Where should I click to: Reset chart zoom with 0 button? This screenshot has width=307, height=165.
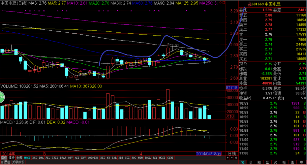(236, 158)
